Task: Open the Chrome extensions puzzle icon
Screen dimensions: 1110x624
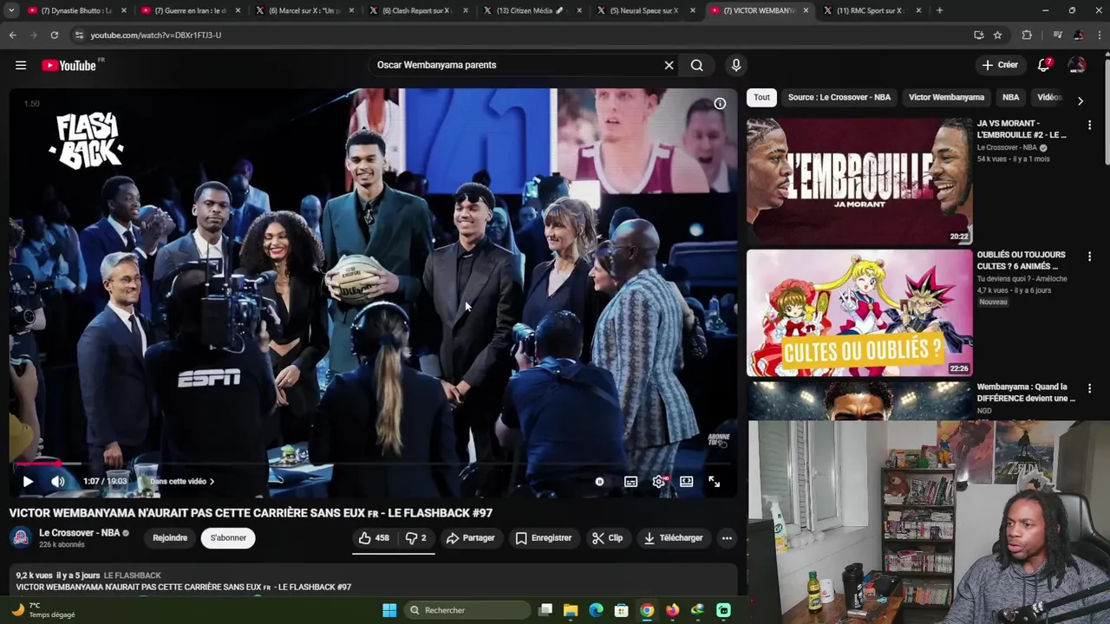Action: tap(1027, 35)
